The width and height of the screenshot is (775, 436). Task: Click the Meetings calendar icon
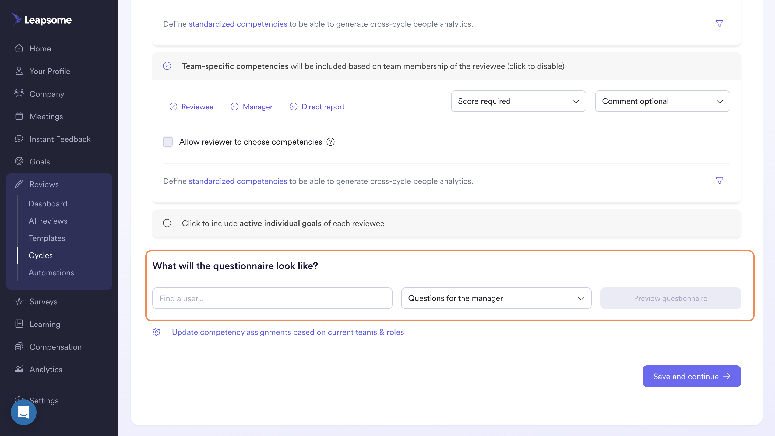click(x=19, y=116)
